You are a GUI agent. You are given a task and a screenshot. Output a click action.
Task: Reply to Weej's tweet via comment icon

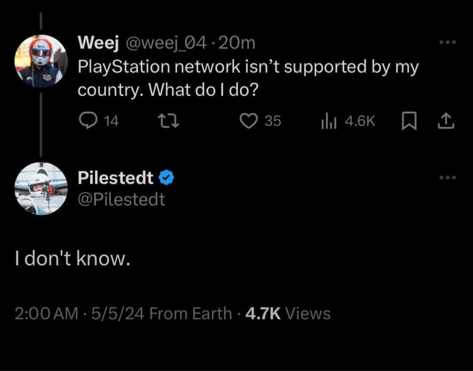88,121
